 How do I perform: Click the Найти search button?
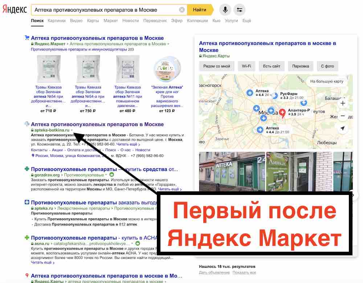(x=200, y=10)
